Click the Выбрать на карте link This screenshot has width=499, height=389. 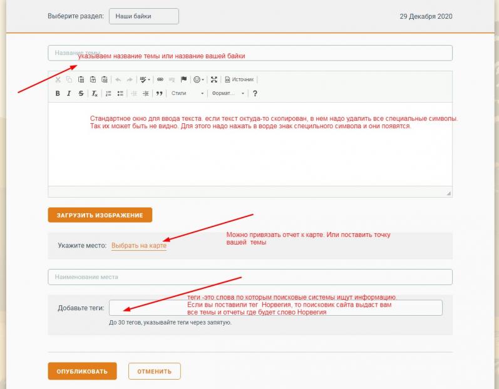(x=139, y=246)
